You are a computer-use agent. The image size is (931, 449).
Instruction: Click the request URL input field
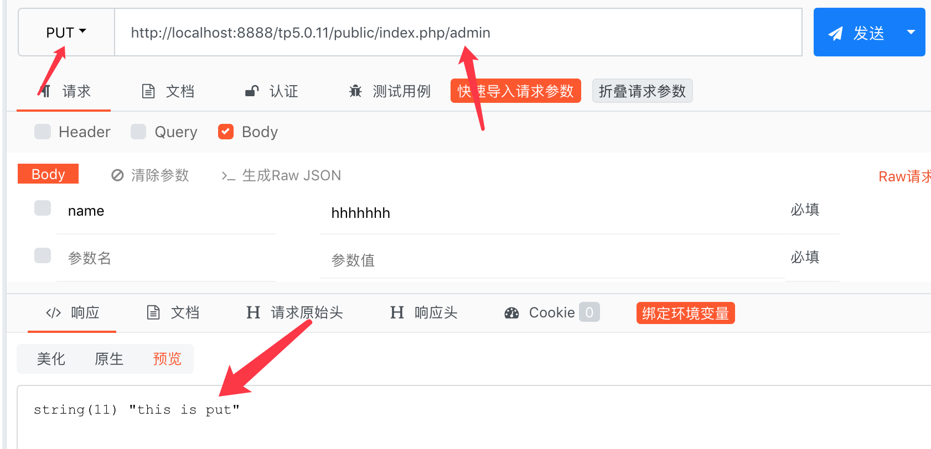(x=458, y=32)
